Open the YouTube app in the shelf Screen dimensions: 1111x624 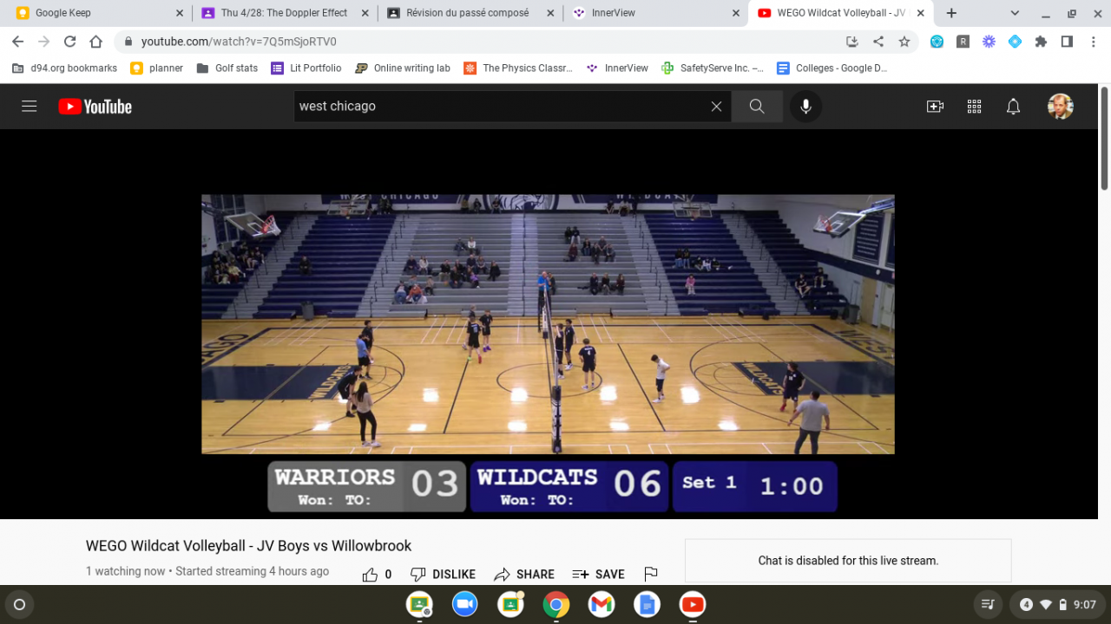[693, 604]
